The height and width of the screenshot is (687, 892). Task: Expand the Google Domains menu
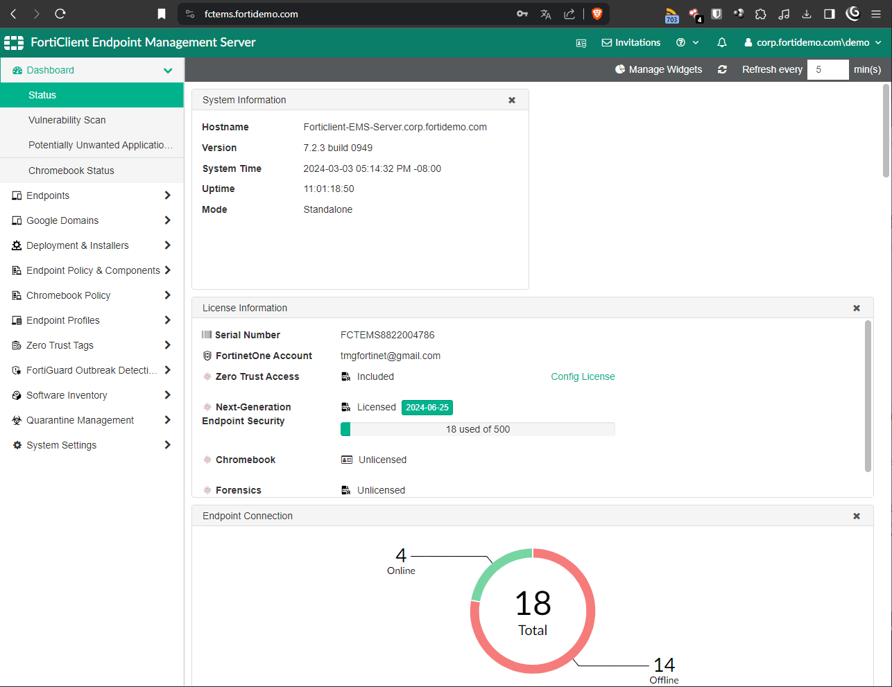tap(92, 220)
